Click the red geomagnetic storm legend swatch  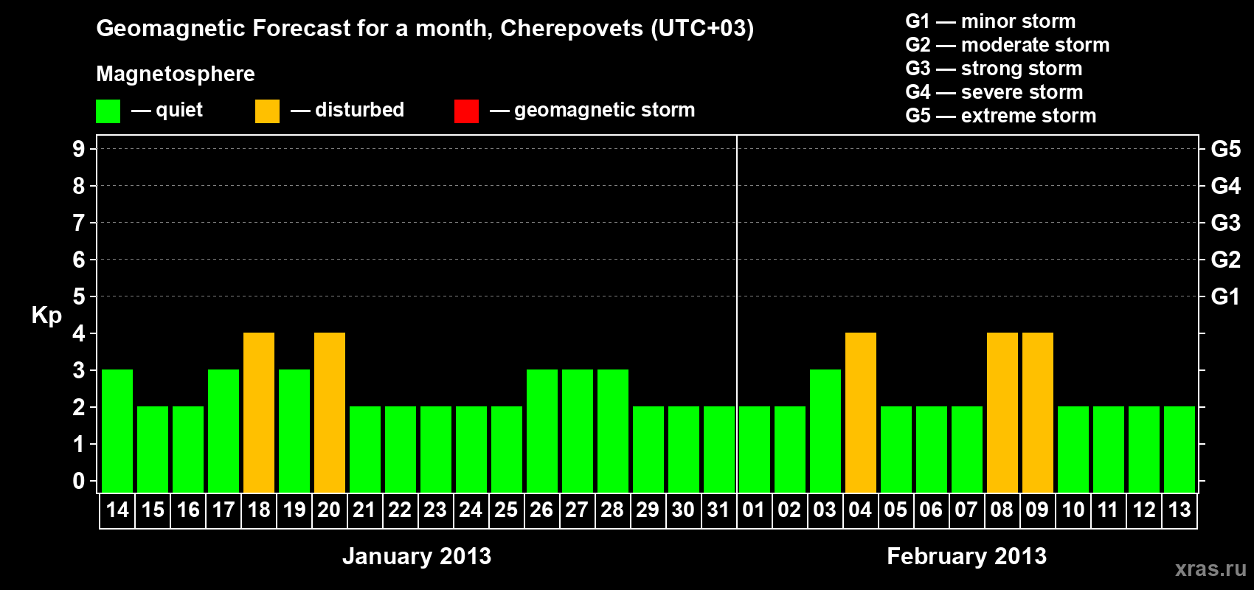pos(466,111)
